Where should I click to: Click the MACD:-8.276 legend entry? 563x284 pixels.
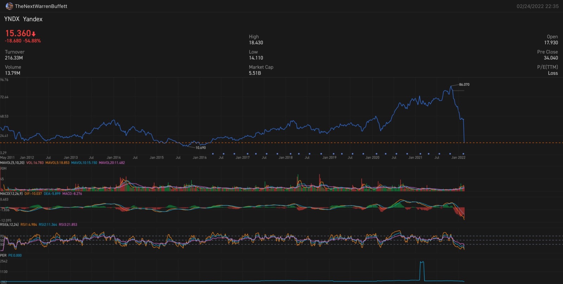tap(72, 194)
